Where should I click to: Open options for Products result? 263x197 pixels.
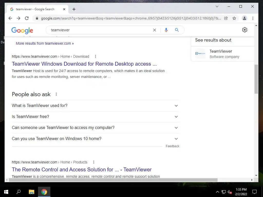point(94,162)
